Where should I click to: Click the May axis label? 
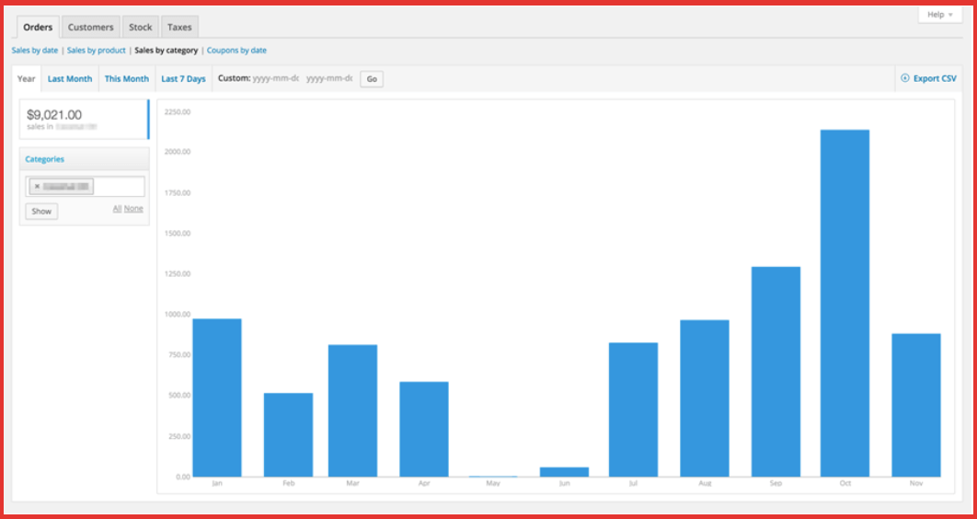(493, 483)
